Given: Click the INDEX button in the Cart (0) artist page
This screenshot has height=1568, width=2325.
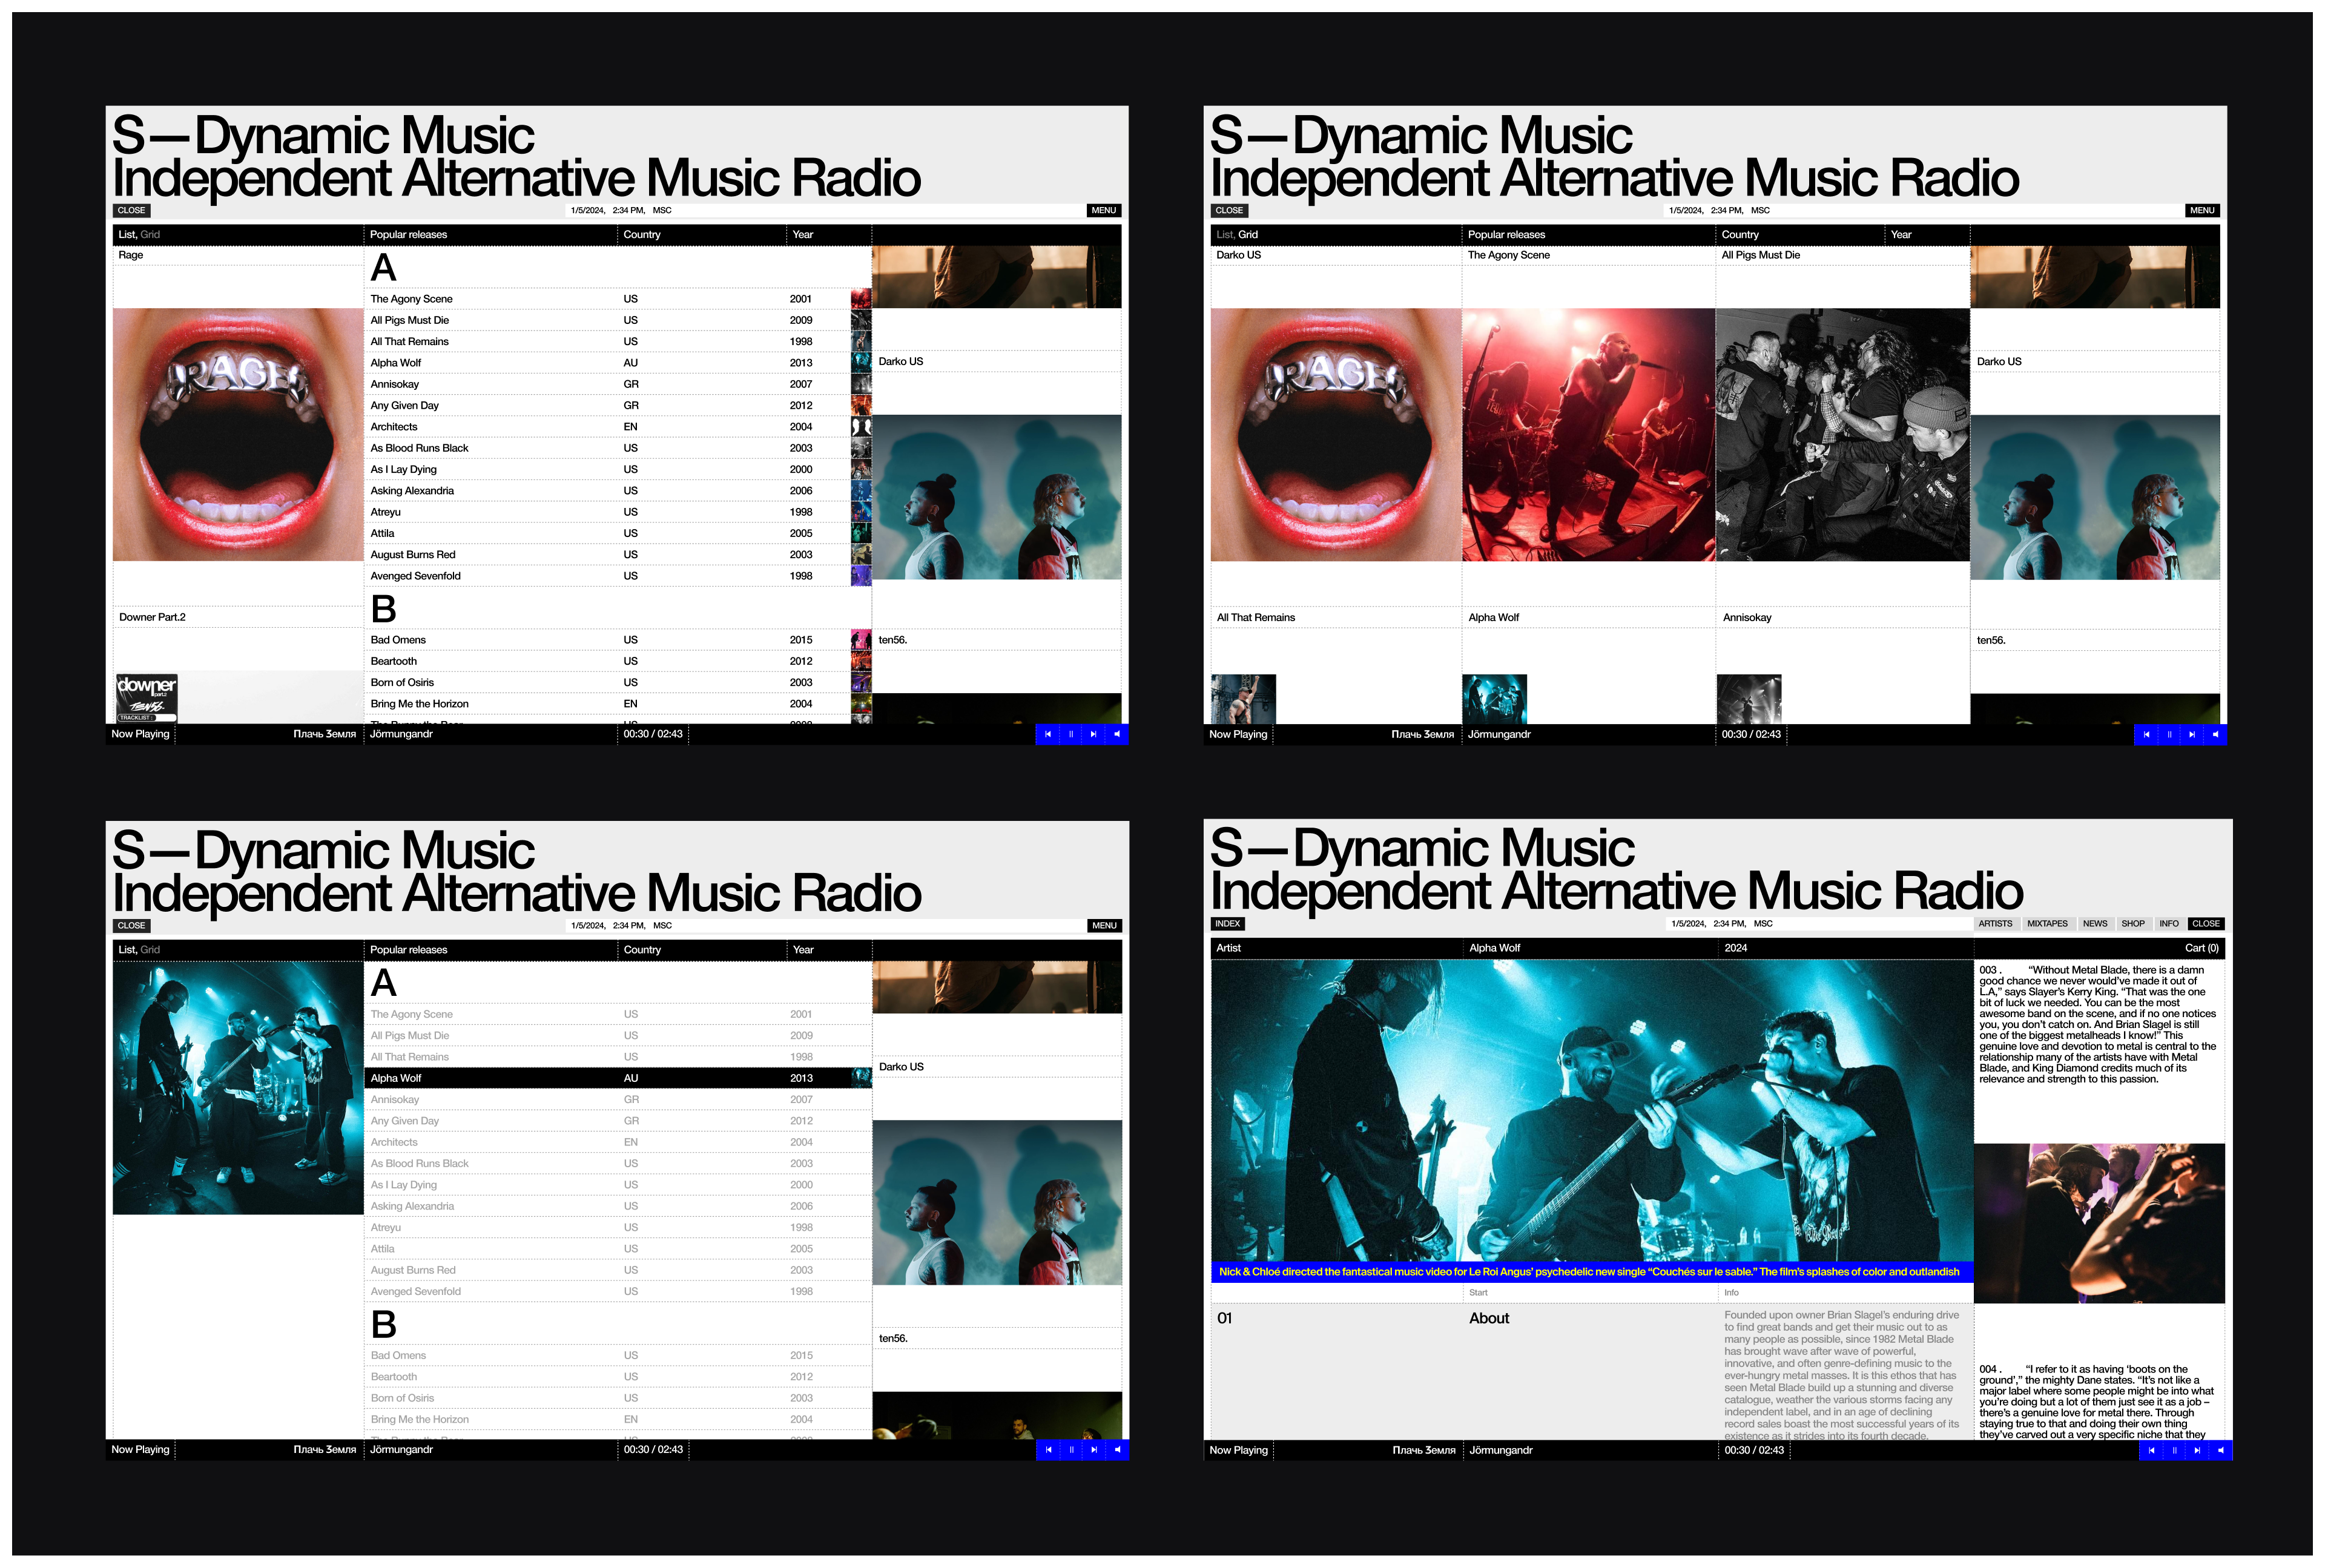Looking at the screenshot, I should click(1227, 924).
